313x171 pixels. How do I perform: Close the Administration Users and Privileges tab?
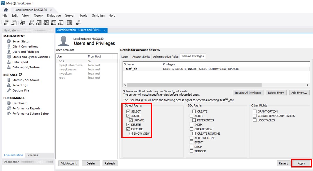[105, 30]
